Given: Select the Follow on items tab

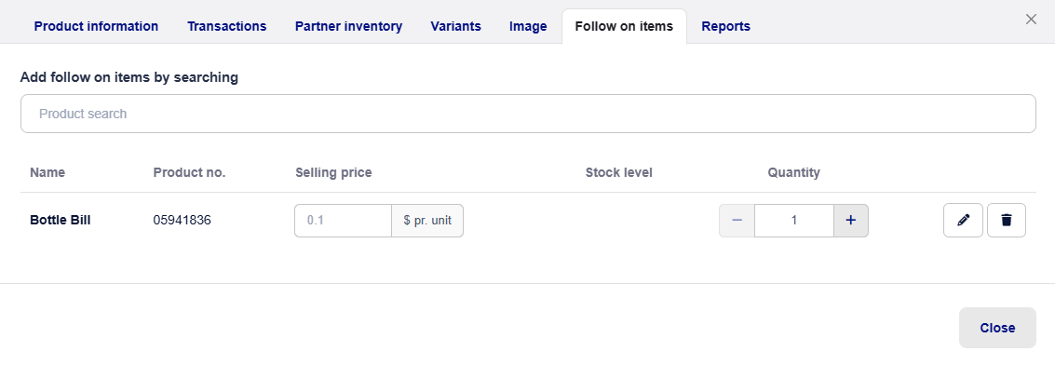Looking at the screenshot, I should tap(624, 26).
